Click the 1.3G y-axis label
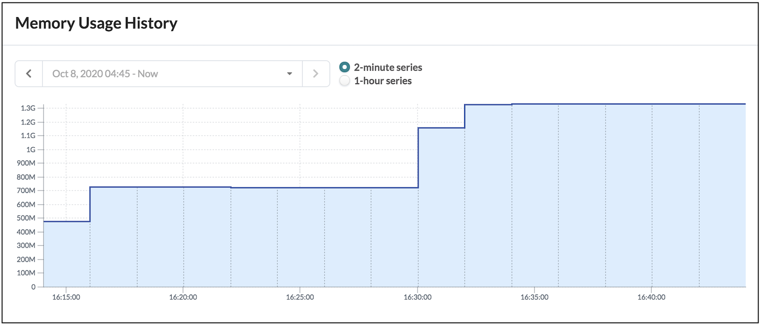 (x=28, y=108)
